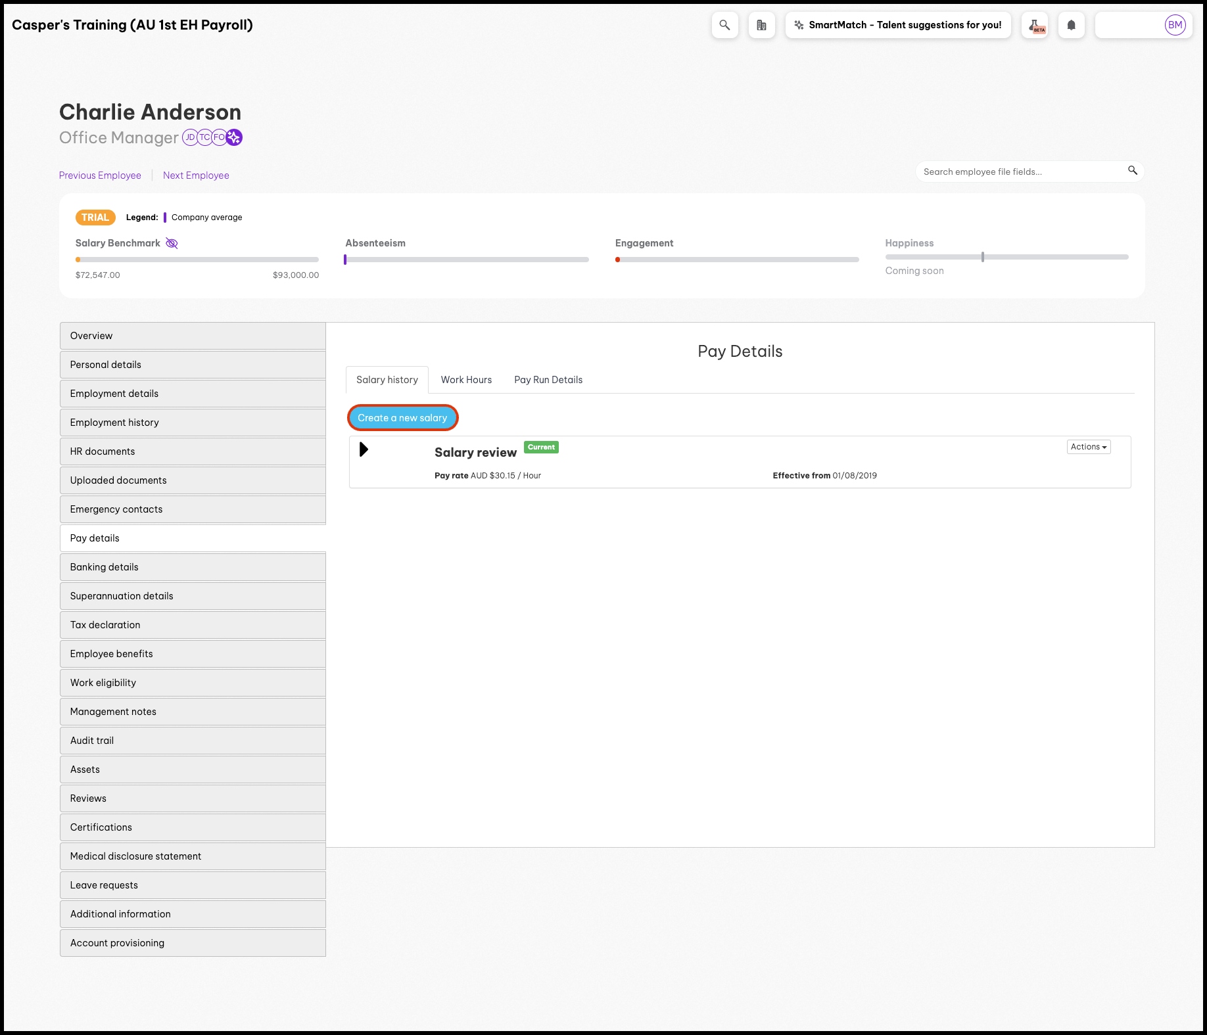Viewport: 1207px width, 1035px height.
Task: Switch to the Work Hours tab
Action: click(x=466, y=380)
